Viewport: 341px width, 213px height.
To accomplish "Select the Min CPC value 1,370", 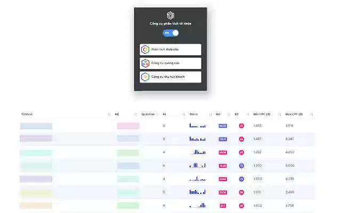I will pyautogui.click(x=257, y=166).
